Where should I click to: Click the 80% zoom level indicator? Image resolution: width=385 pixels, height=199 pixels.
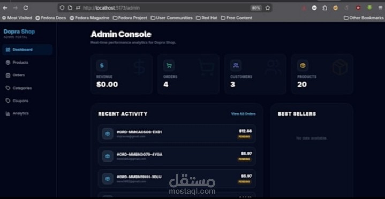256,8
